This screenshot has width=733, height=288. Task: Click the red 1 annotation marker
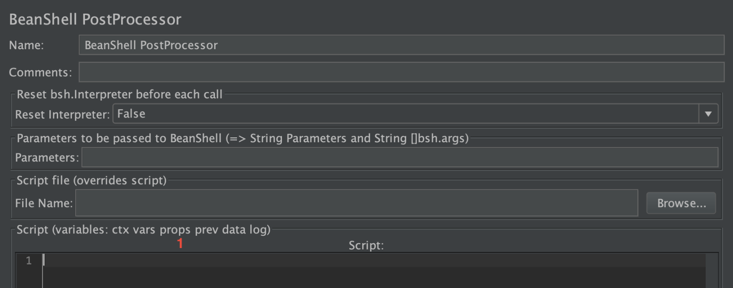point(180,244)
